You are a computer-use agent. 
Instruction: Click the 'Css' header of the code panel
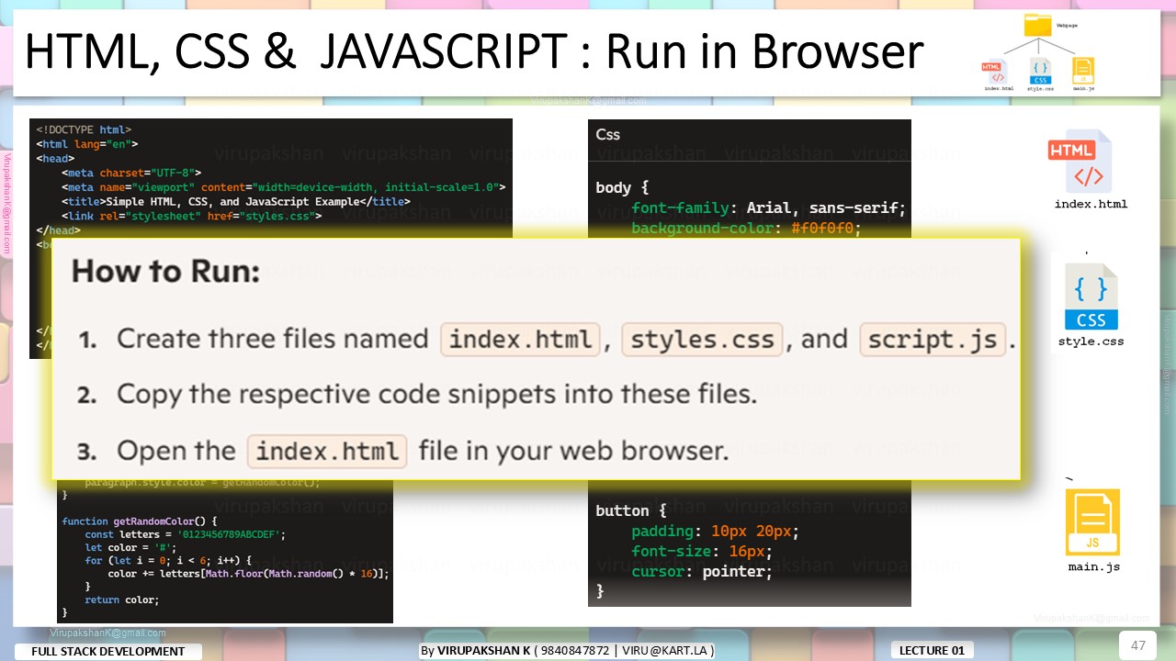point(607,134)
